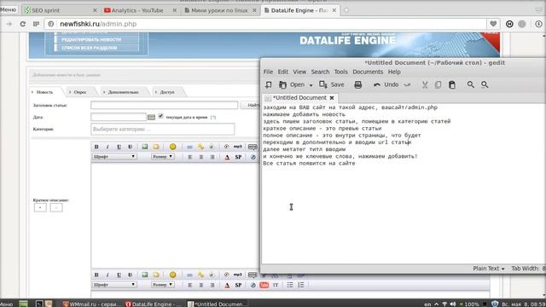Pick text color in upper editor toolbar
Screen dimensions: 546x307
(227, 157)
